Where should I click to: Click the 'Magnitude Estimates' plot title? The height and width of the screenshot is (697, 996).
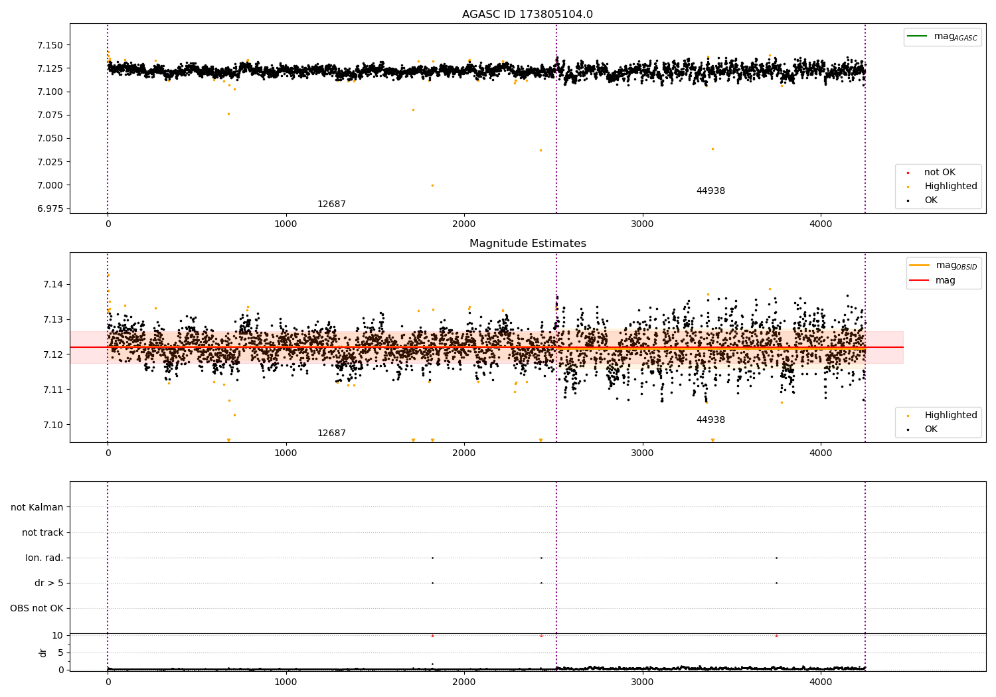527,244
